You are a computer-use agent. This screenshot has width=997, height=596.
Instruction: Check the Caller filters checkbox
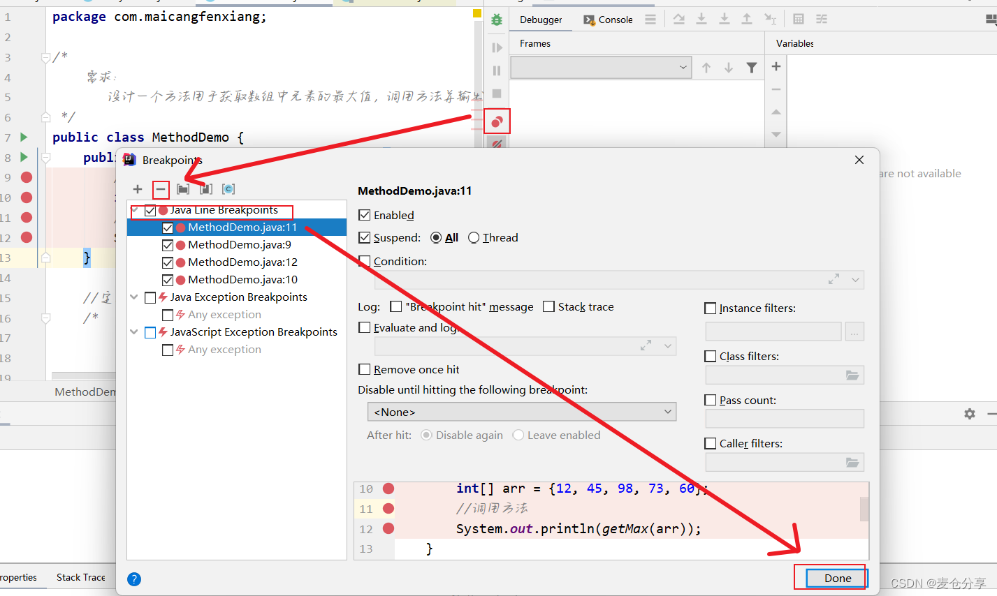pyautogui.click(x=711, y=443)
